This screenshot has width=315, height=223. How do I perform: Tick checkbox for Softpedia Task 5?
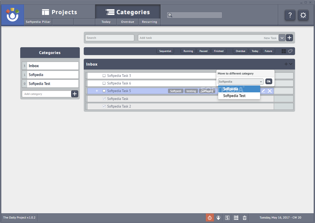[x=104, y=91]
